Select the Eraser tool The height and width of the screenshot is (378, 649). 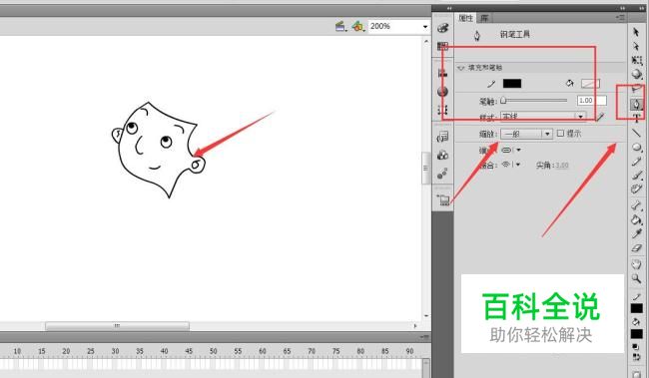click(x=637, y=248)
